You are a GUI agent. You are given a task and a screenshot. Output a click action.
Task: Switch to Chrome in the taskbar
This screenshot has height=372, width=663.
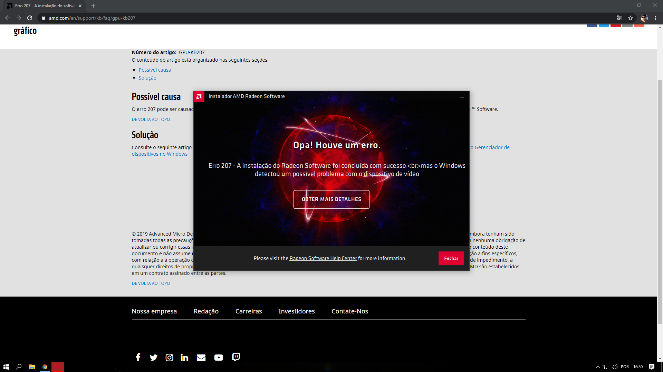pos(45,367)
